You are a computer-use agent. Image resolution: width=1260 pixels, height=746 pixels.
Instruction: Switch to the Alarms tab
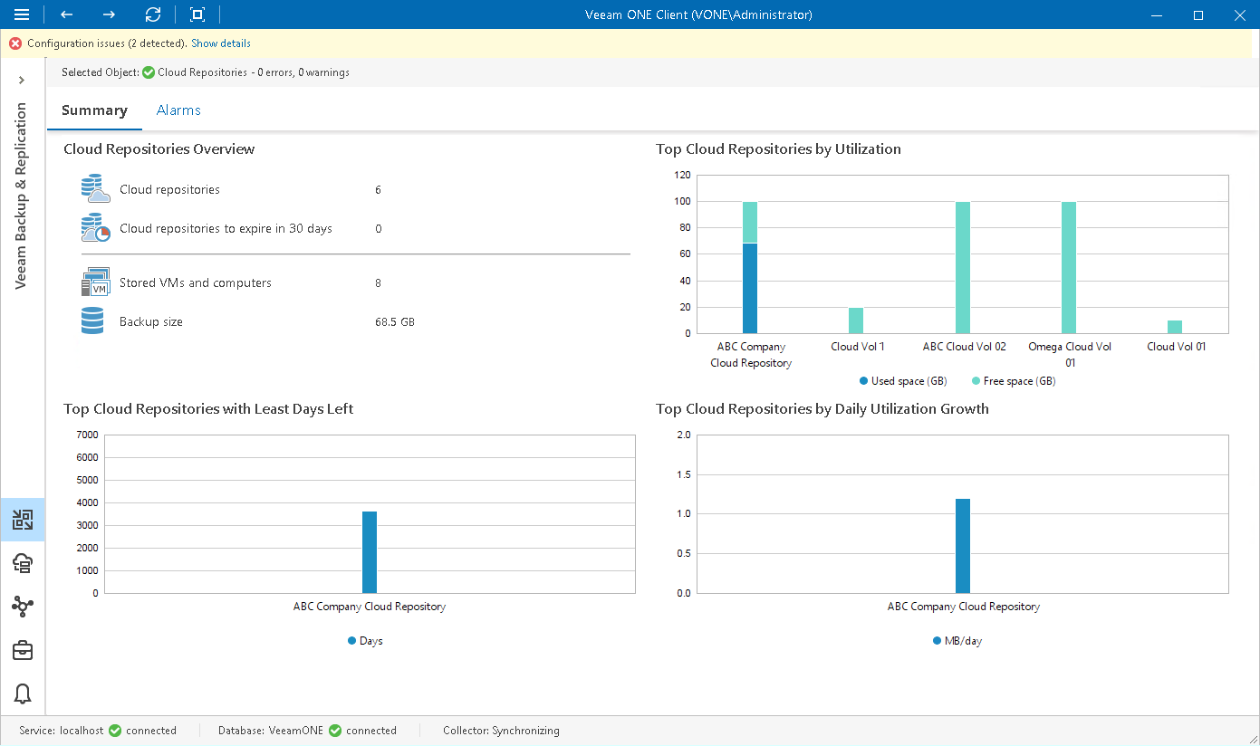click(x=178, y=110)
